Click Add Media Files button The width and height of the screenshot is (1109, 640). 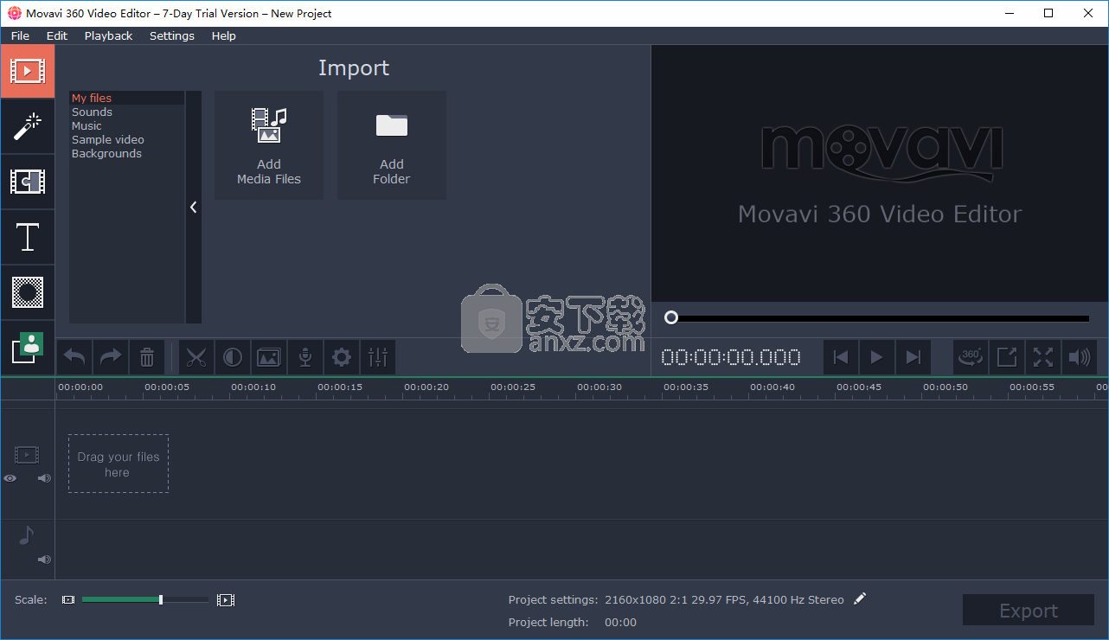[x=269, y=145]
